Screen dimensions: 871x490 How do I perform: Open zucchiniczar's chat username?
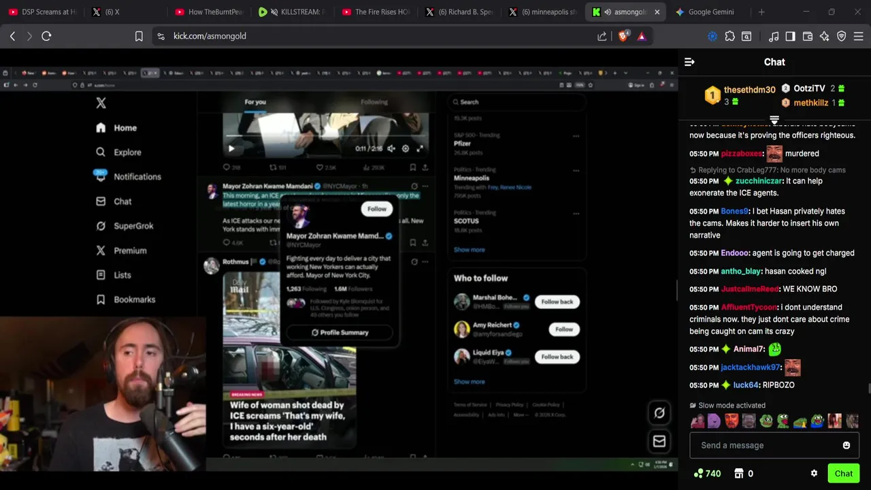click(759, 181)
